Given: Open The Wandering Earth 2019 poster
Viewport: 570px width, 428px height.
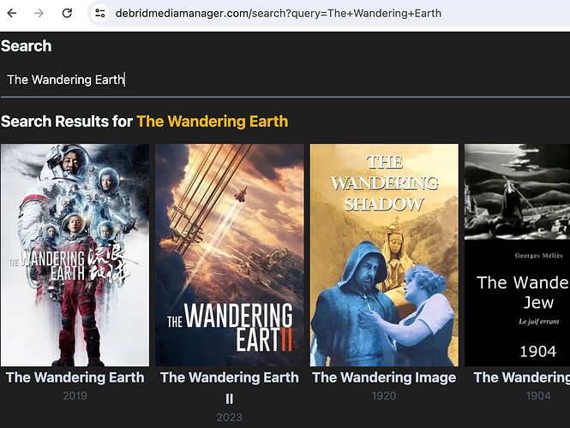Looking at the screenshot, I should (75, 254).
